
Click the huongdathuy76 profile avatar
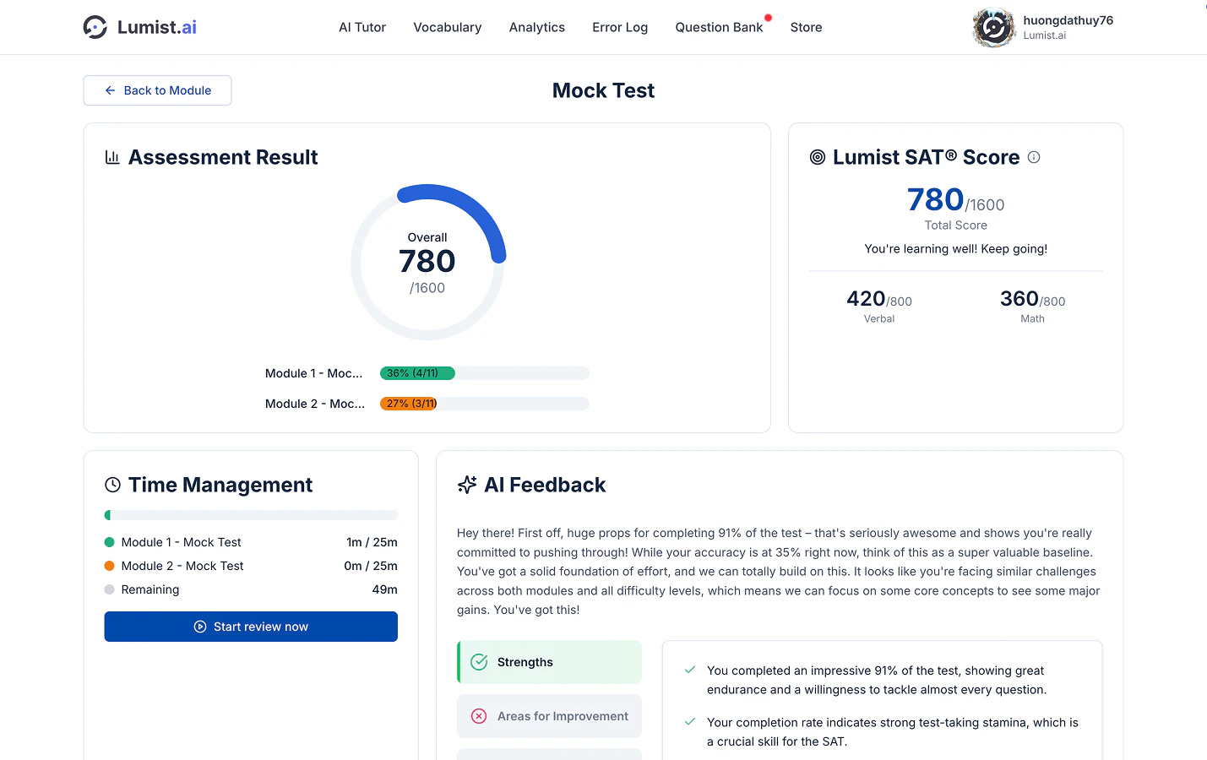coord(994,28)
